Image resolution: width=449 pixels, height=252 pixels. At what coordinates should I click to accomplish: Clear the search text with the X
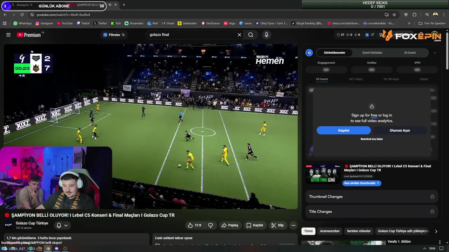click(x=240, y=35)
